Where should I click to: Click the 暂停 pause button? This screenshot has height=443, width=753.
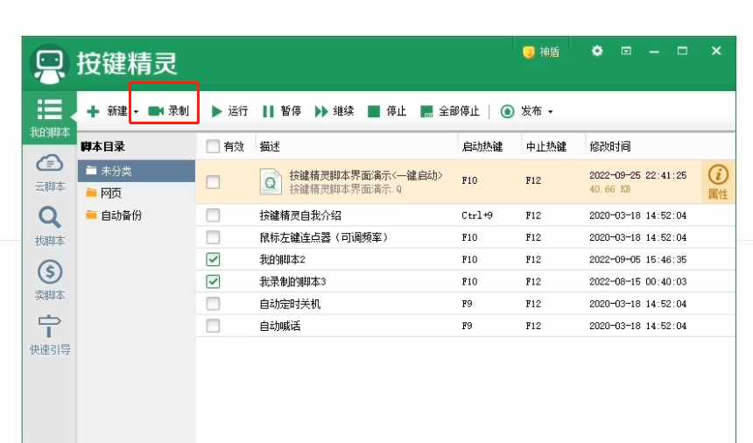click(282, 111)
